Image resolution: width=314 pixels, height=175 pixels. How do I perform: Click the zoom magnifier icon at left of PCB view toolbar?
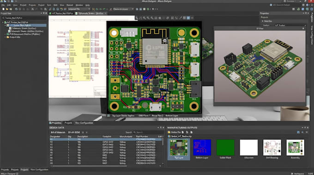coord(137,18)
